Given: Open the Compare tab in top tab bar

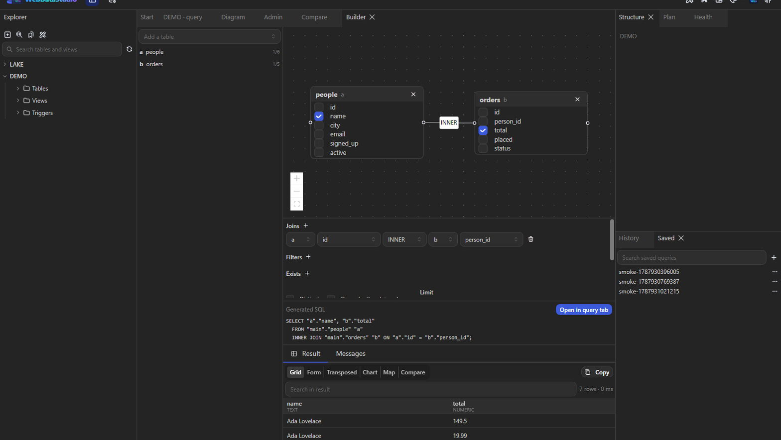Looking at the screenshot, I should pyautogui.click(x=314, y=17).
